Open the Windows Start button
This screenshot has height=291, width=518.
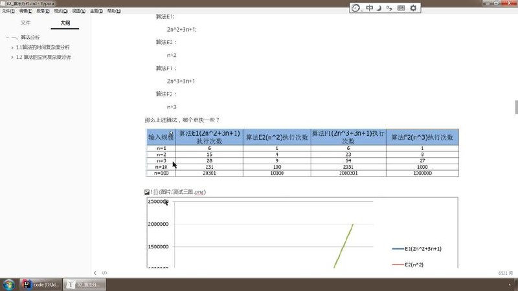[9, 285]
